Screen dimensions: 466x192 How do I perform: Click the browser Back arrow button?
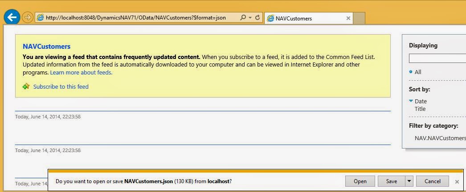(12, 18)
